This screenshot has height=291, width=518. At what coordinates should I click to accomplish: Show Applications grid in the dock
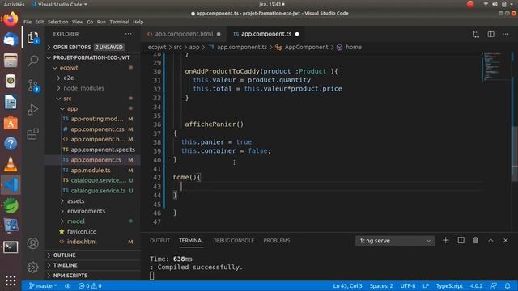pos(11,280)
